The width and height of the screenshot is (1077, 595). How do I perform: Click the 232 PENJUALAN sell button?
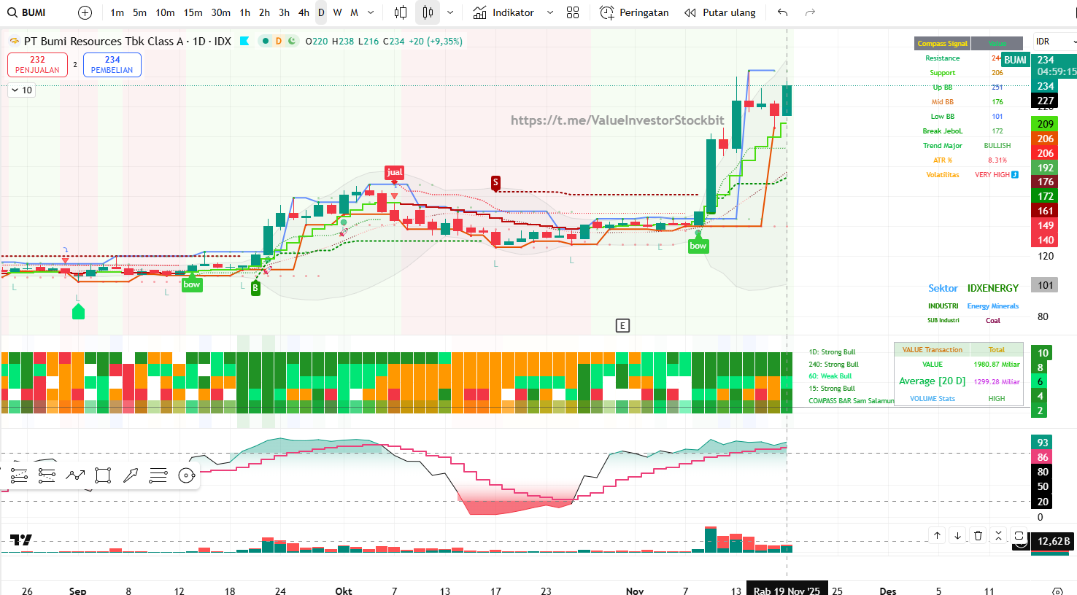[37, 65]
